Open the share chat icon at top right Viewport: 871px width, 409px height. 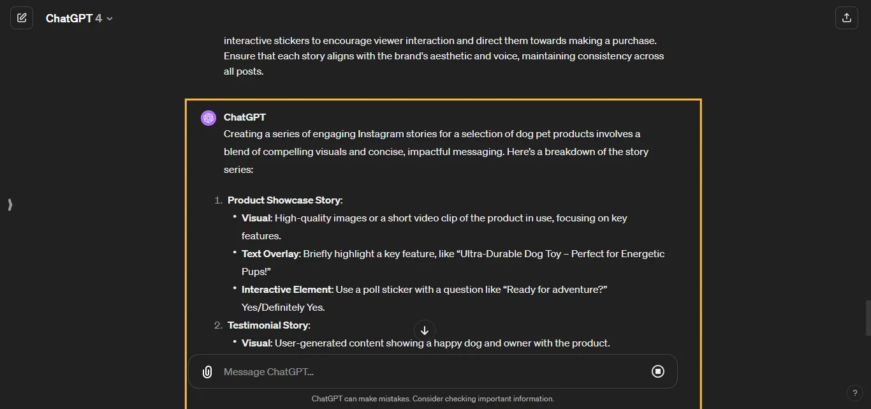846,18
